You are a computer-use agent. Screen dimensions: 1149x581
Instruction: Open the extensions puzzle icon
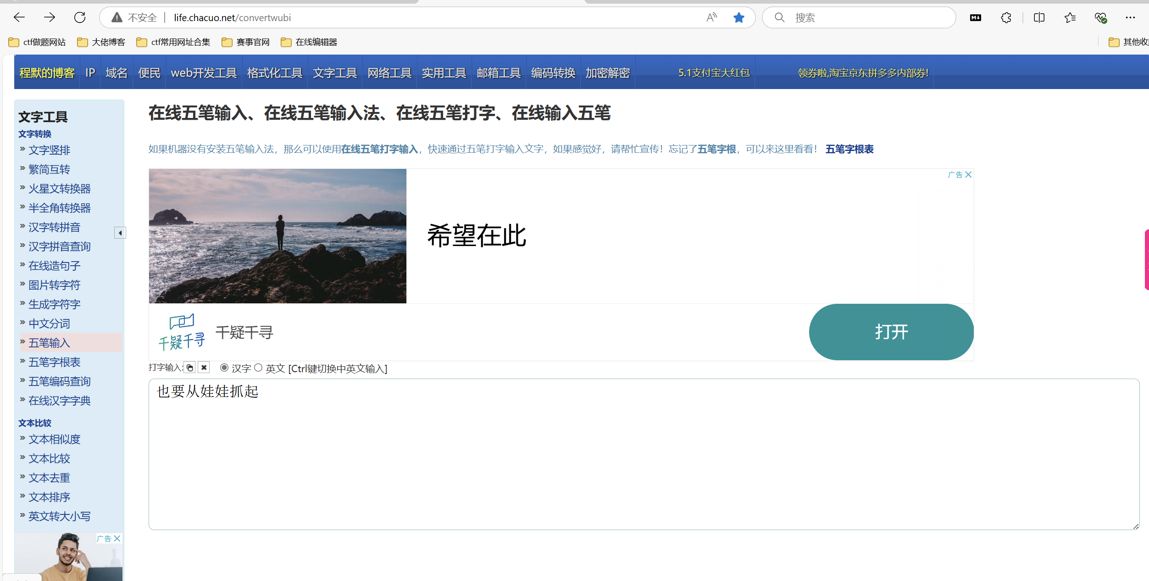(1006, 17)
